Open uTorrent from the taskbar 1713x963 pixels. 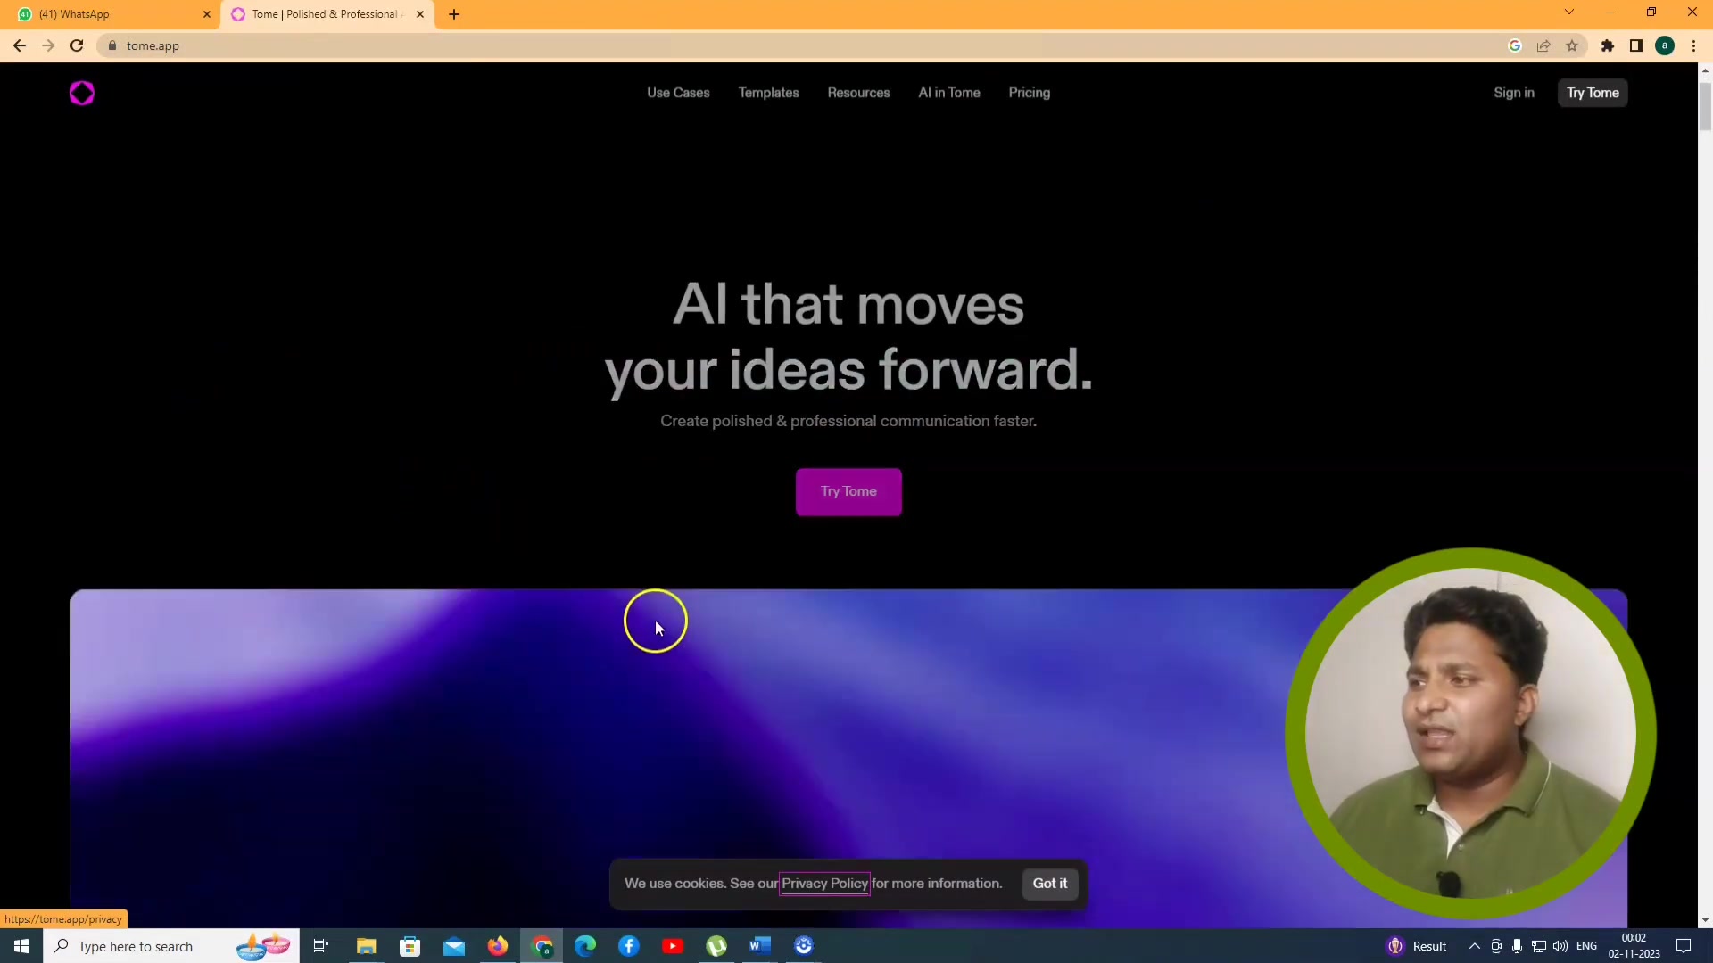click(716, 946)
